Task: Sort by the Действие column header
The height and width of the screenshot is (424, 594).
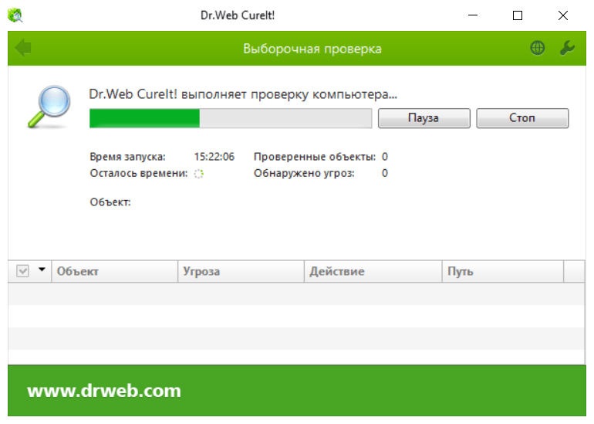Action: (x=373, y=271)
